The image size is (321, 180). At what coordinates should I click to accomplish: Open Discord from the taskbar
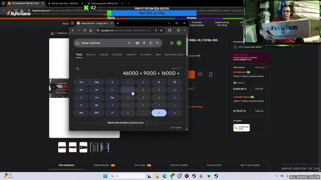tap(179, 176)
